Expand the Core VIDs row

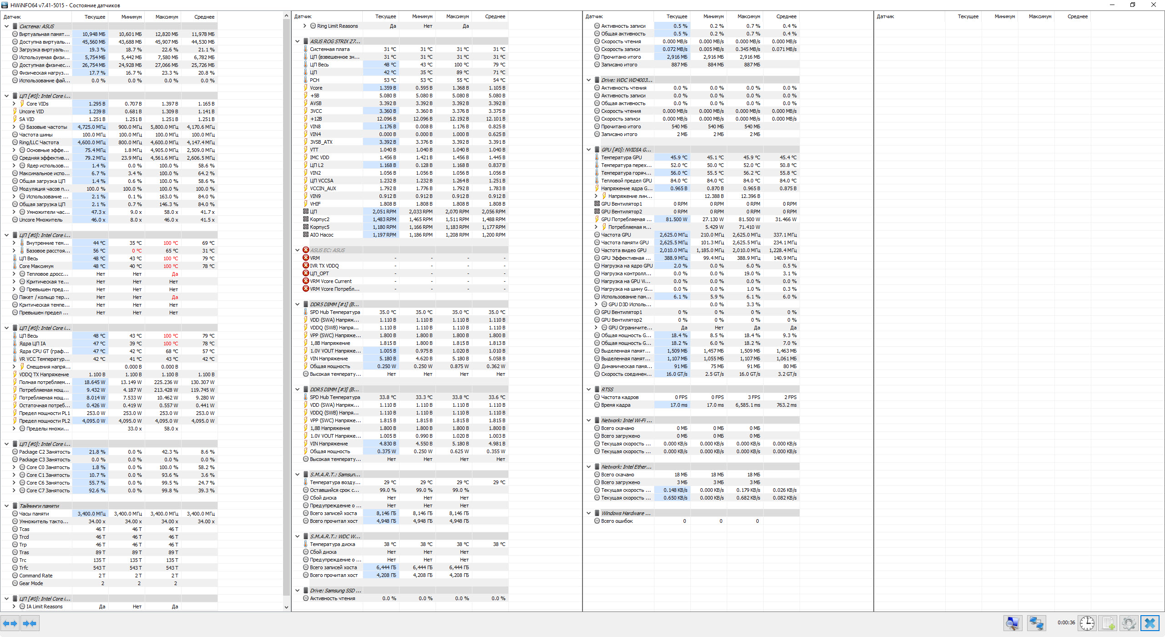point(14,104)
